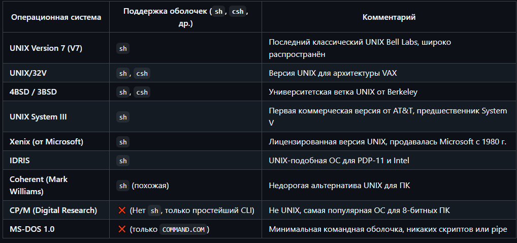Click the "MS-DOS 1.0" system name
This screenshot has height=243, width=517.
[32, 229]
